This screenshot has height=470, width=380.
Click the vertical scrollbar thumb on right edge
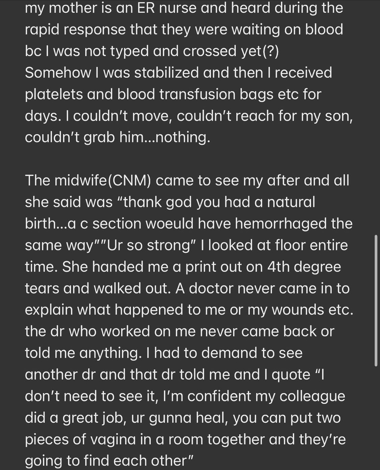(x=376, y=301)
